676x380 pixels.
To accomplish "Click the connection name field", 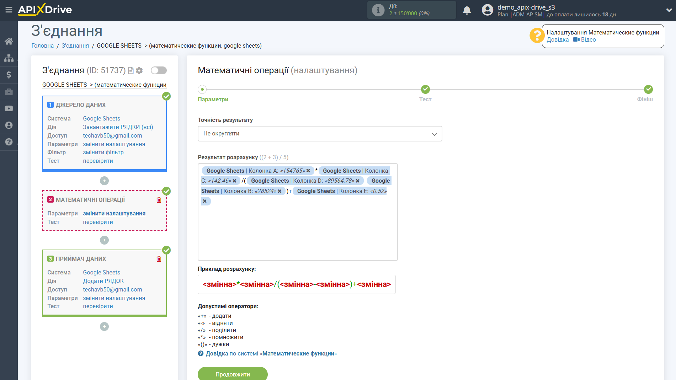I will (104, 85).
